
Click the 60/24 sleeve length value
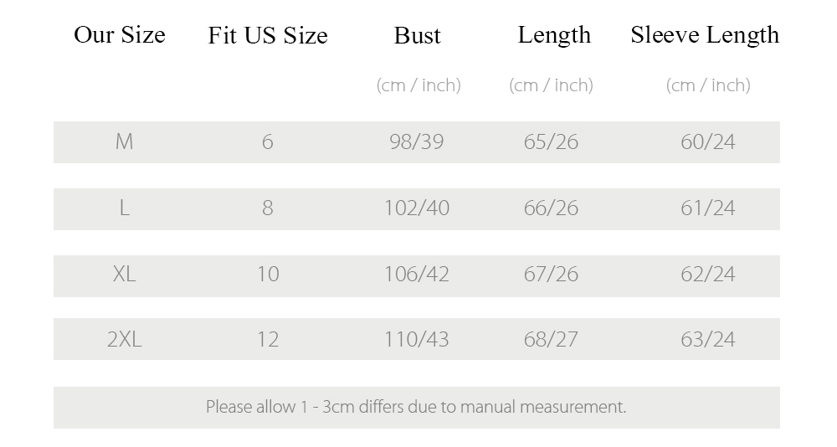708,142
